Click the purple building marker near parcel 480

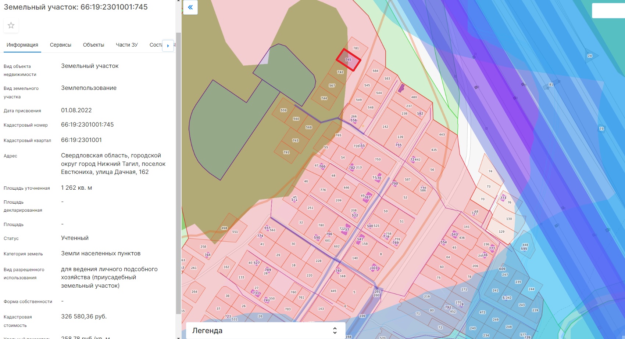click(401, 88)
